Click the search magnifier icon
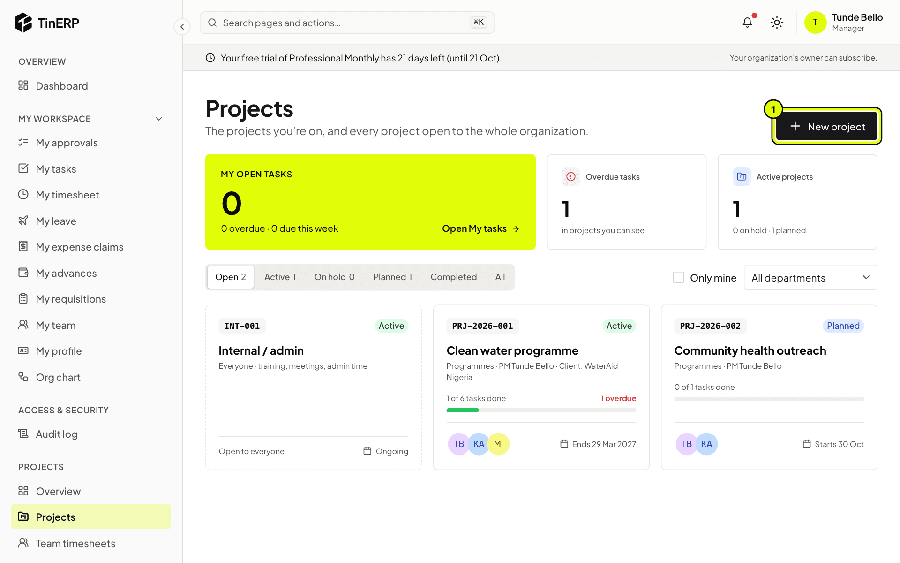Viewport: 900px width, 563px height. click(212, 23)
